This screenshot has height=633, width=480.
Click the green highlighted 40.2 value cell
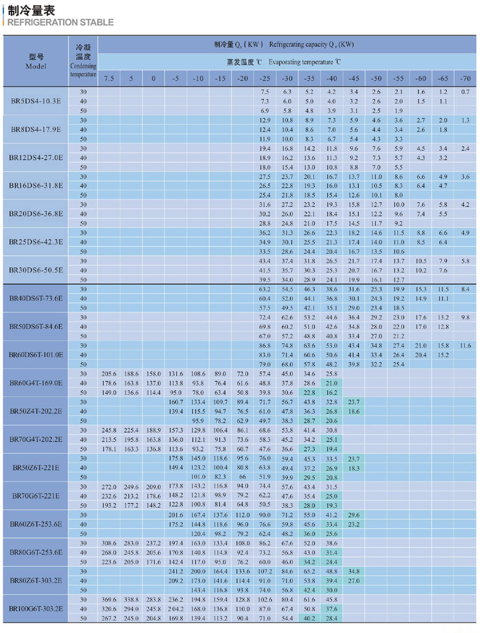(x=309, y=618)
